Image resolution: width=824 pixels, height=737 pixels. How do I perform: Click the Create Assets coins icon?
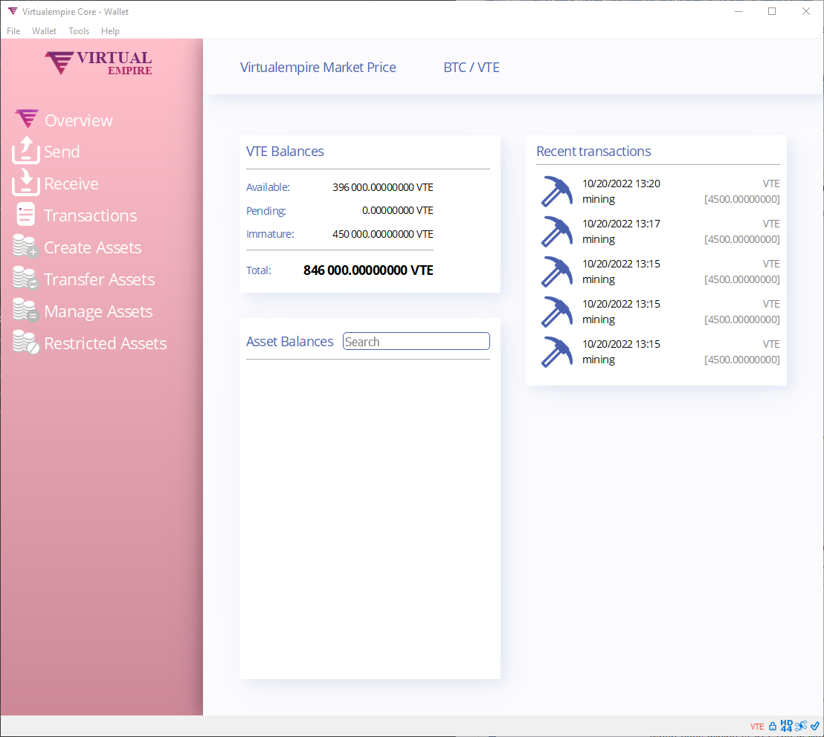pyautogui.click(x=25, y=246)
